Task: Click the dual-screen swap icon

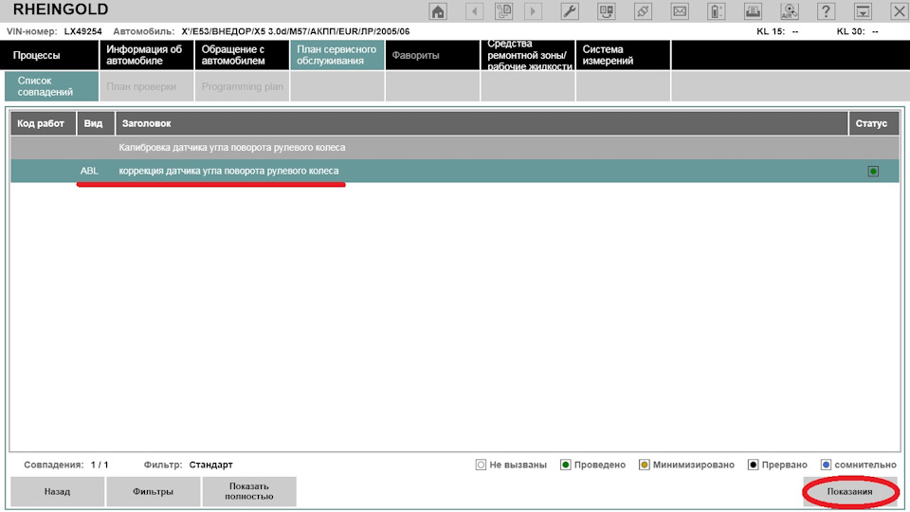Action: (x=607, y=11)
